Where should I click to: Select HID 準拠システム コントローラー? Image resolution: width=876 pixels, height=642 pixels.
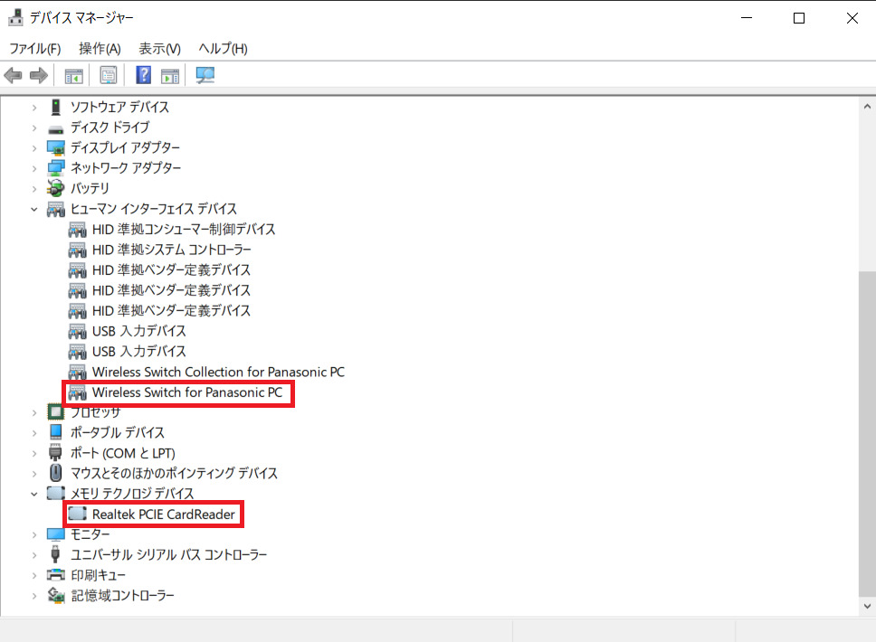pyautogui.click(x=172, y=250)
